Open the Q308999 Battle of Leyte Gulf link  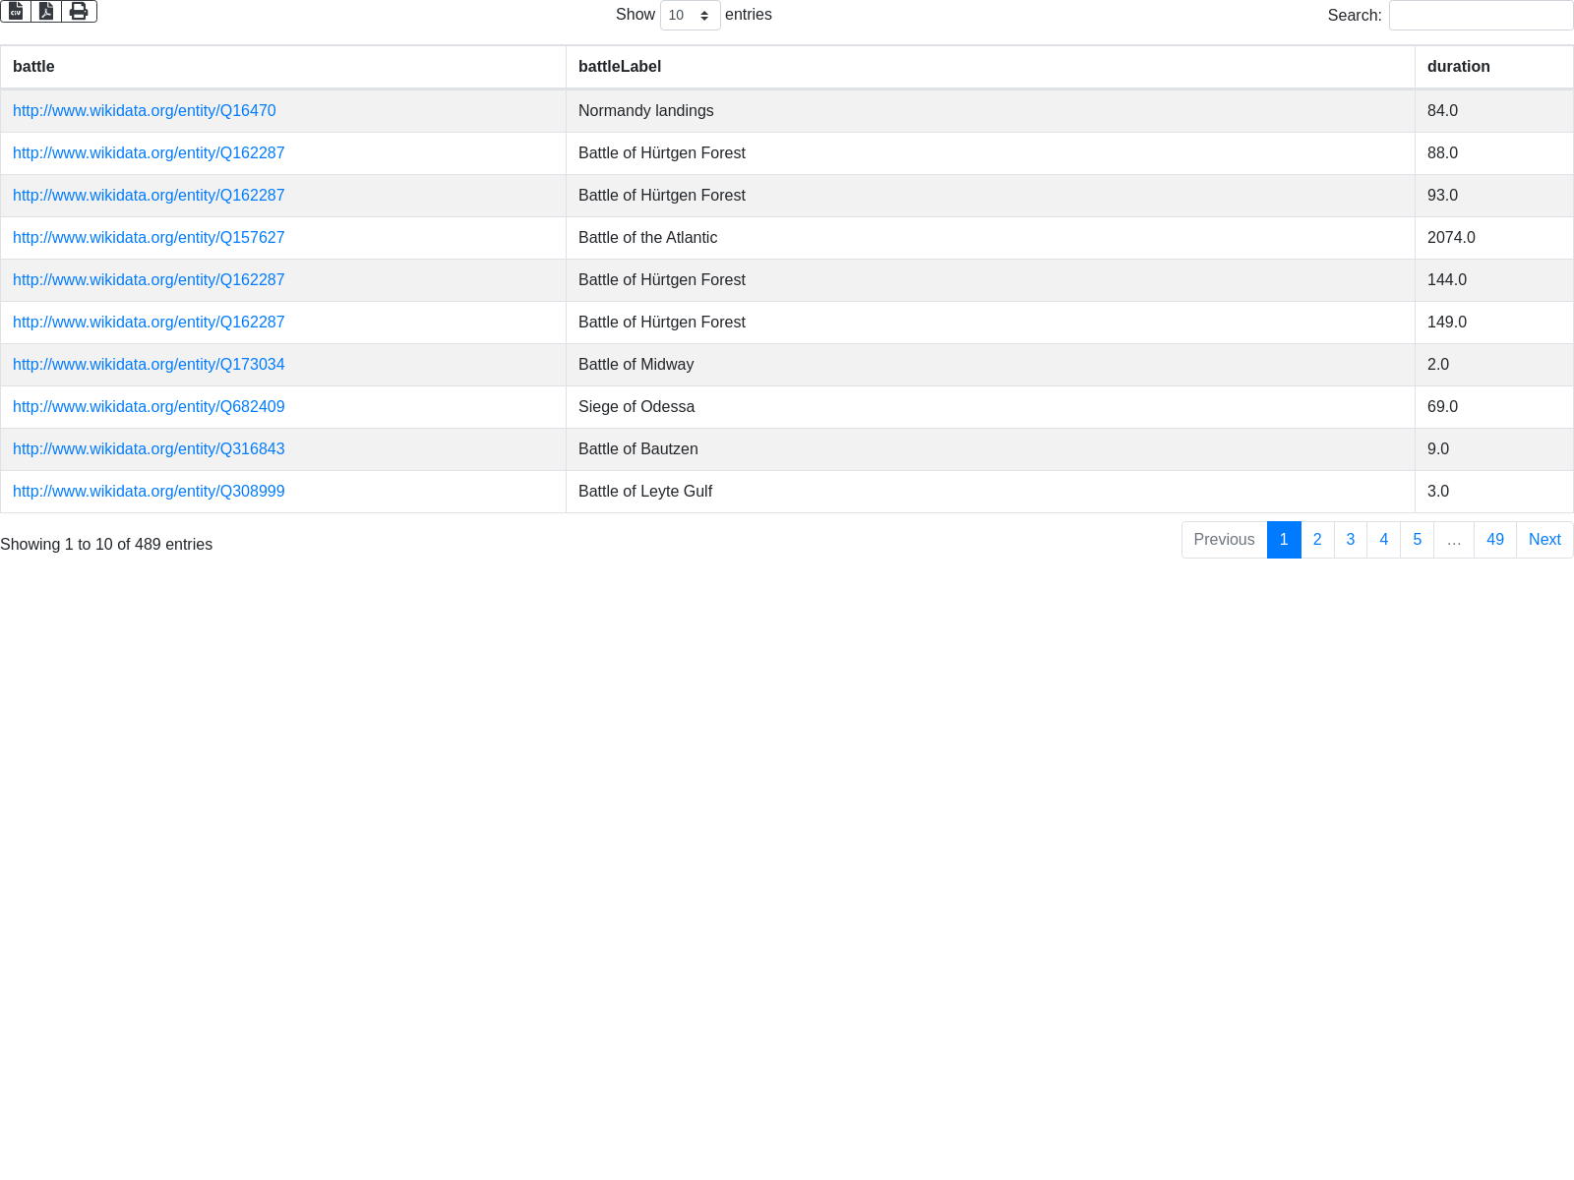[149, 492]
